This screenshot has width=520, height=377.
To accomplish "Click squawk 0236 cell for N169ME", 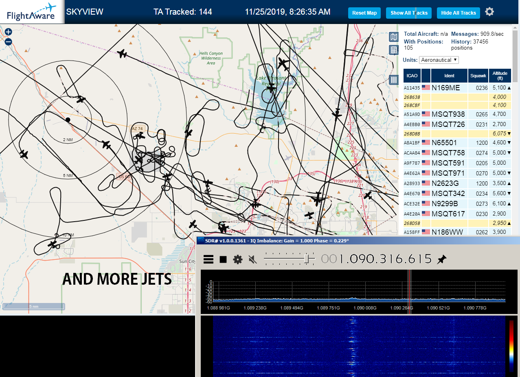I will 478,87.
